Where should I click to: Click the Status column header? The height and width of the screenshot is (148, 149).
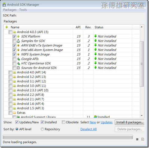[113, 27]
